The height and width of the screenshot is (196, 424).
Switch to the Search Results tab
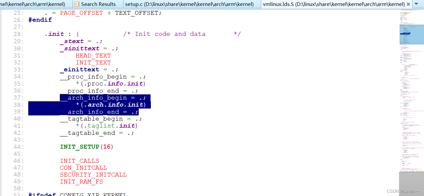pos(97,4)
